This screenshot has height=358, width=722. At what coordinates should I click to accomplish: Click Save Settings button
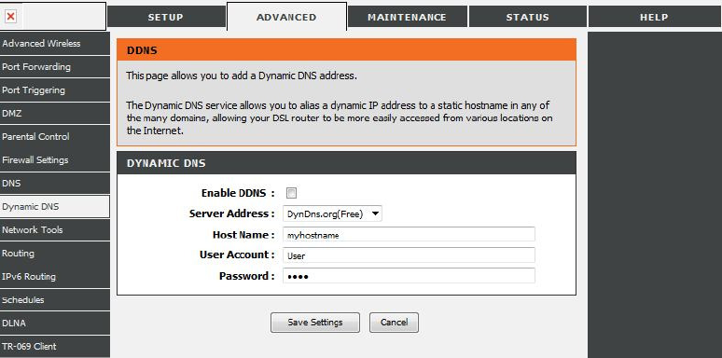(x=315, y=323)
